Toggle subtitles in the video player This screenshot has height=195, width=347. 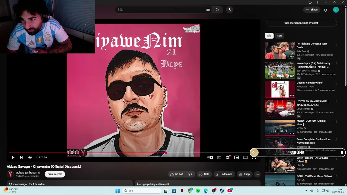tap(219, 157)
